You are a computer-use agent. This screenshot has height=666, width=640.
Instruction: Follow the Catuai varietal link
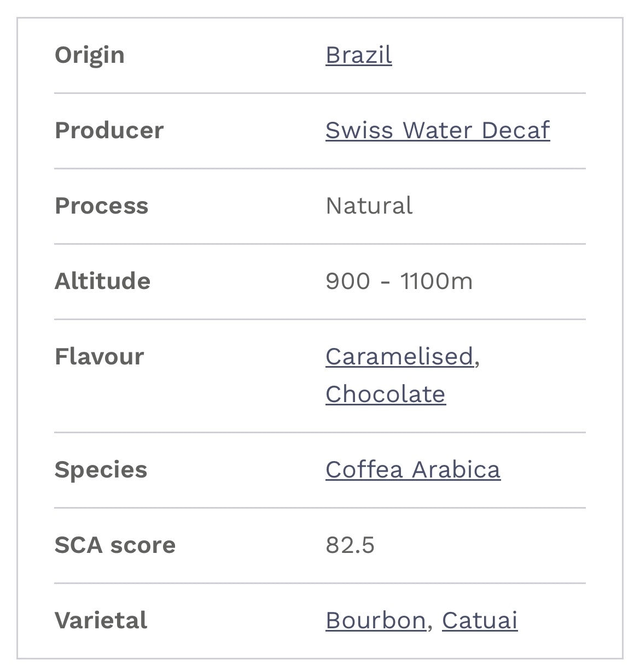pyautogui.click(x=479, y=621)
